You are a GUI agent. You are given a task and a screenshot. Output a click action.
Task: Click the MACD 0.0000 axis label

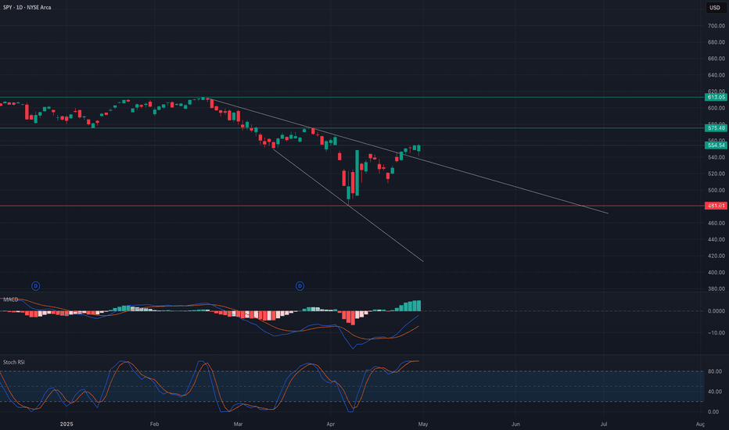click(716, 311)
